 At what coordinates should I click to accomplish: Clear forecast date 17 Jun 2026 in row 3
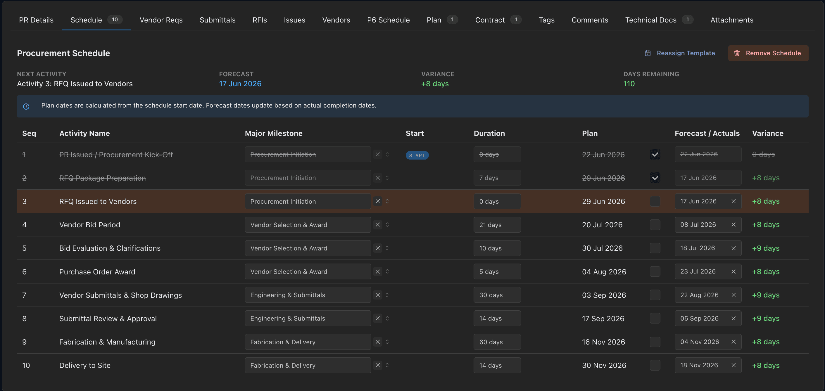(x=733, y=201)
